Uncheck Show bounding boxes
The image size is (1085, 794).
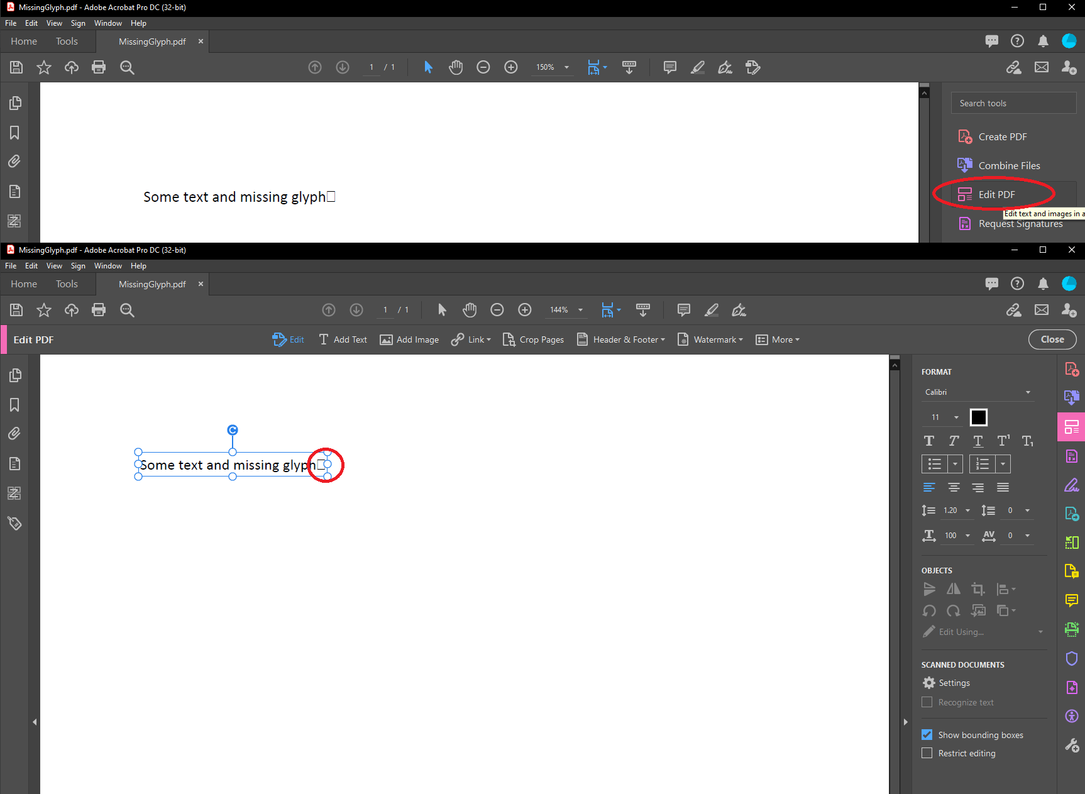click(927, 735)
